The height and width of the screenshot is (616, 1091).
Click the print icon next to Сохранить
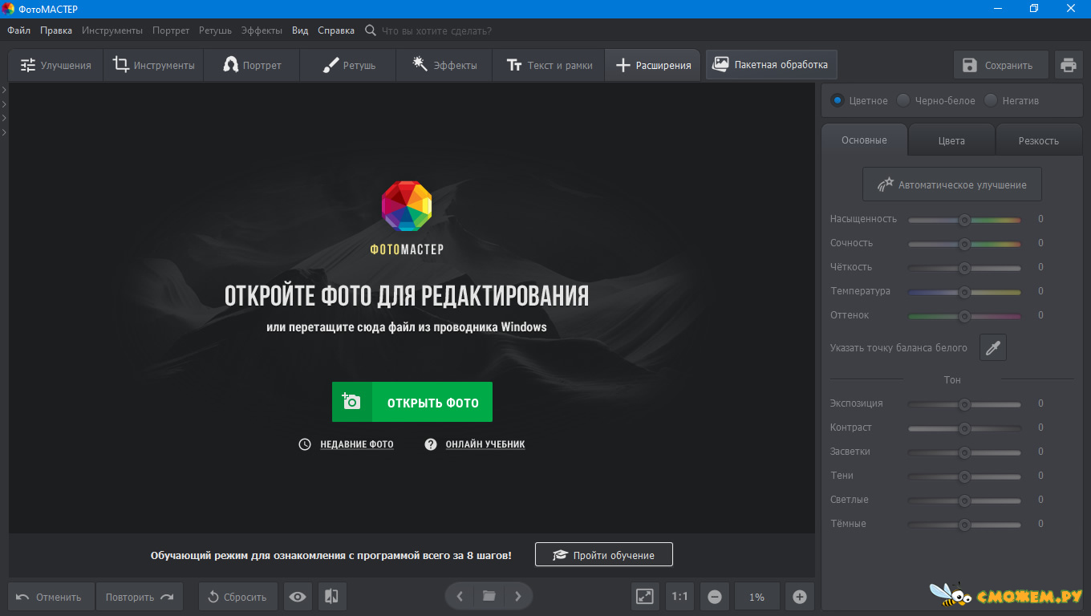click(x=1068, y=65)
